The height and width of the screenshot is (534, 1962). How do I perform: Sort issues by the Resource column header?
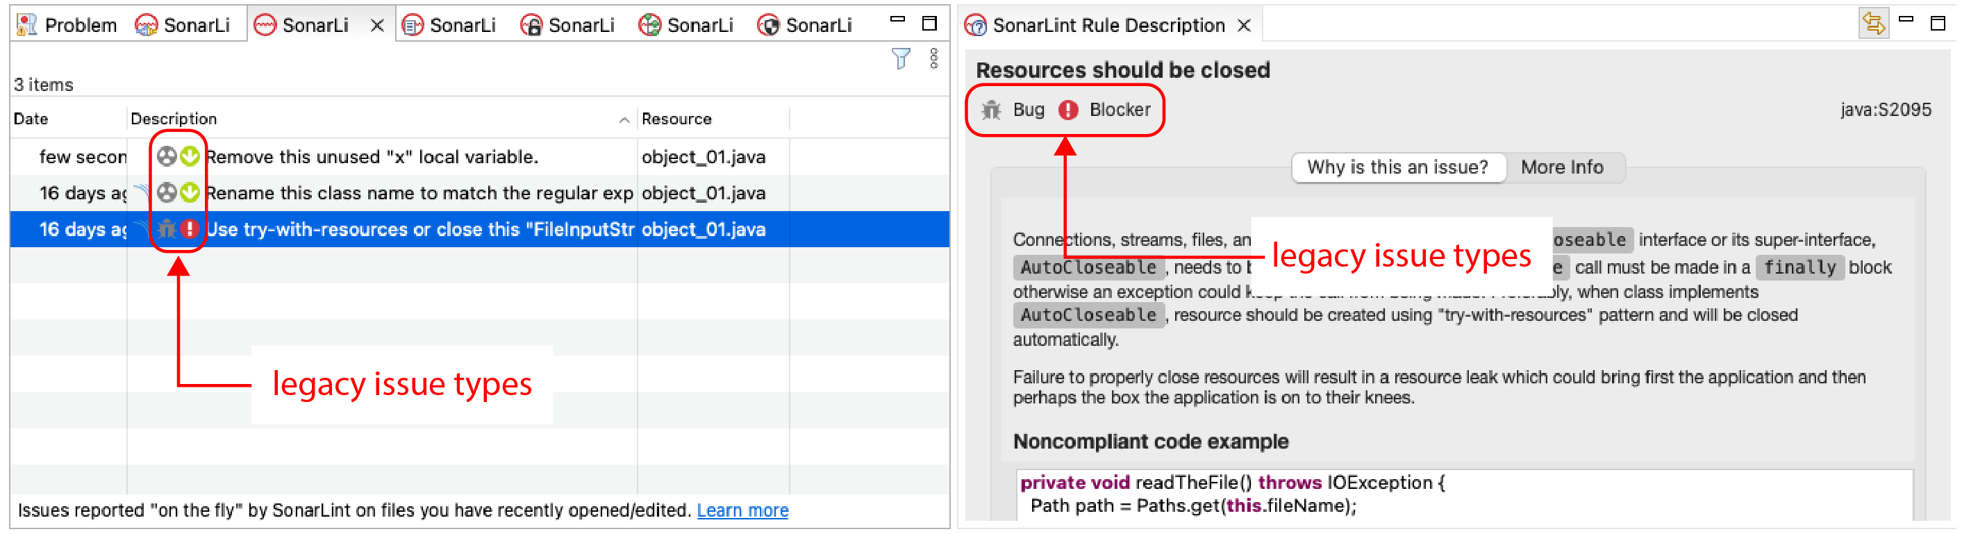713,119
